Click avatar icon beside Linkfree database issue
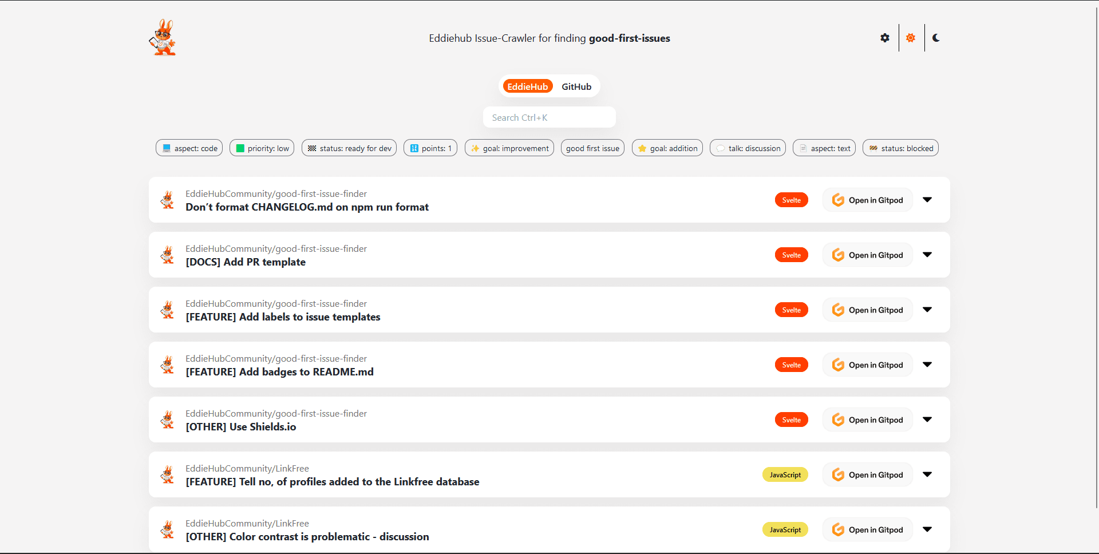 tap(167, 474)
